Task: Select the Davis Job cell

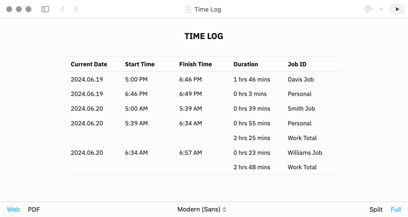Action: (x=300, y=79)
